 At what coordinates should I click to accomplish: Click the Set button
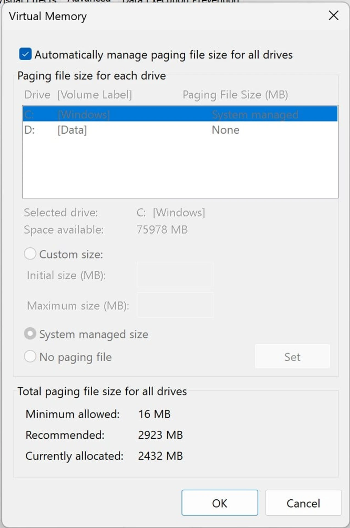(x=293, y=357)
